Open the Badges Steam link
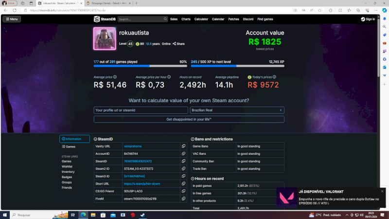This screenshot has height=219, width=389. click(67, 177)
